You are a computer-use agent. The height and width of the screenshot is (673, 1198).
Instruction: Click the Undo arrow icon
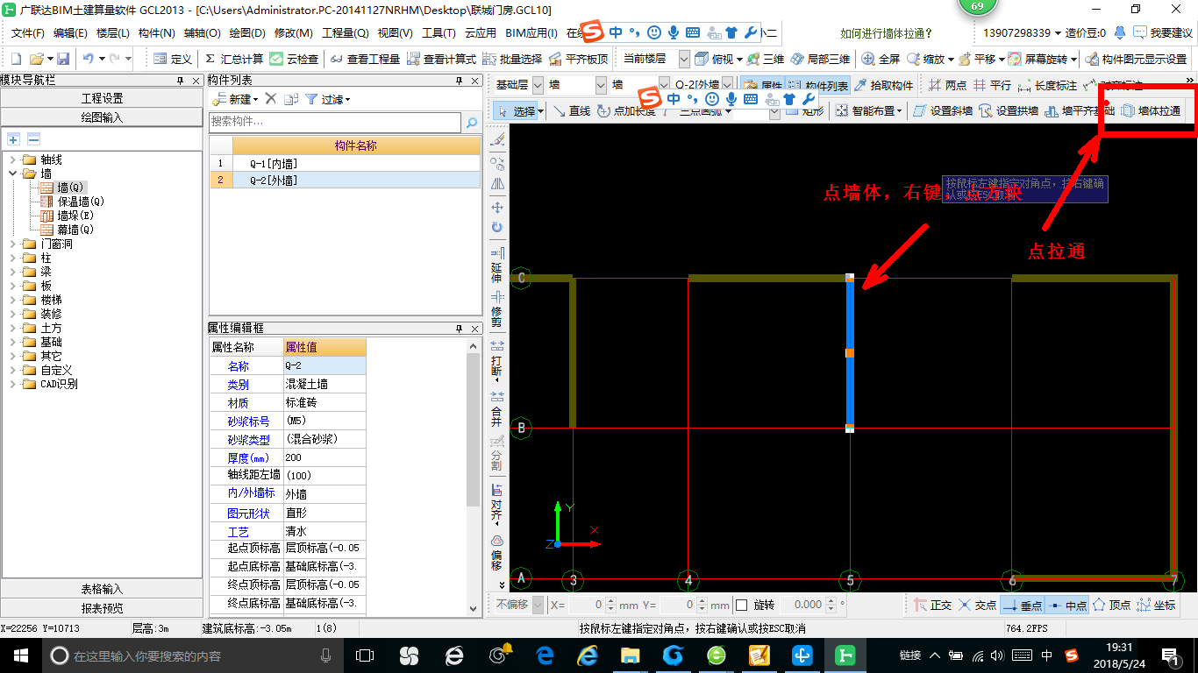tap(88, 59)
